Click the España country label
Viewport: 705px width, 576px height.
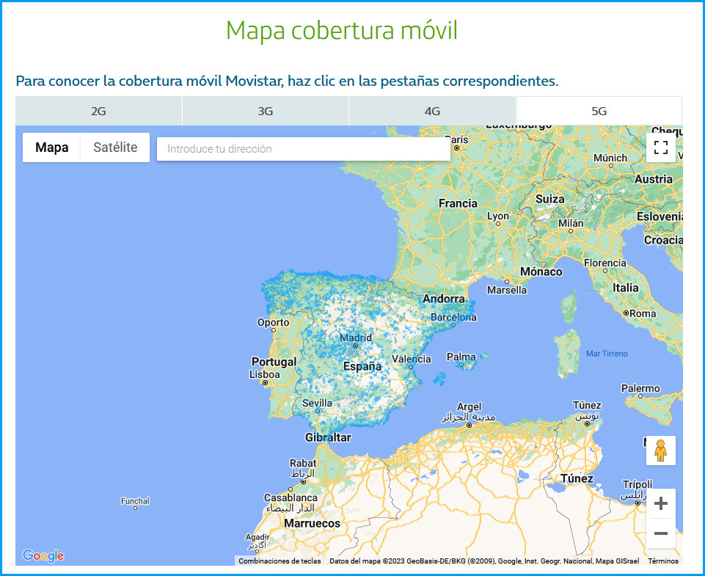[x=362, y=366]
